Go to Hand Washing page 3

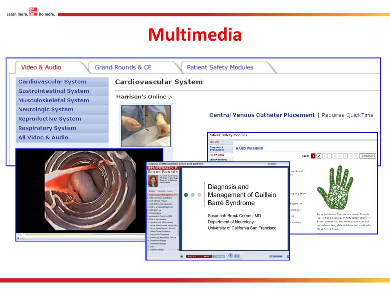click(x=324, y=156)
